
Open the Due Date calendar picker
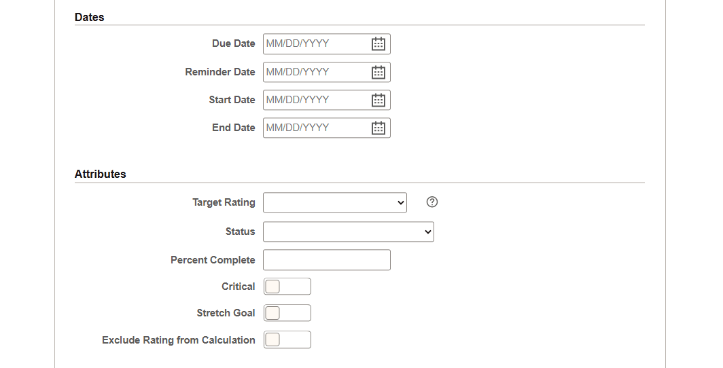378,44
